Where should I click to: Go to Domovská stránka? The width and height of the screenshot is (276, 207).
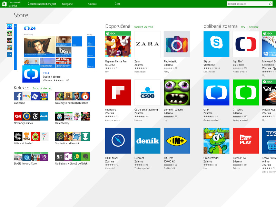[x=14, y=4]
